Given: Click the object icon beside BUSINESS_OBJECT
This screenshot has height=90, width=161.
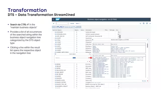Looking at the screenshot, I should 56,86.
